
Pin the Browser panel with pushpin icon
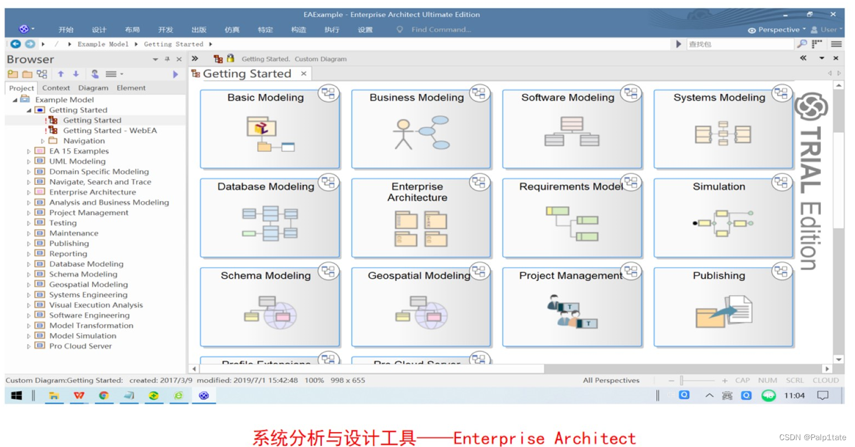point(167,59)
